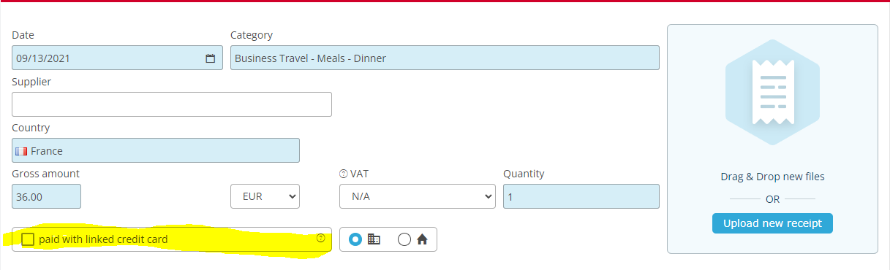Click the home icon for private expense
Image resolution: width=890 pixels, height=270 pixels.
(422, 239)
